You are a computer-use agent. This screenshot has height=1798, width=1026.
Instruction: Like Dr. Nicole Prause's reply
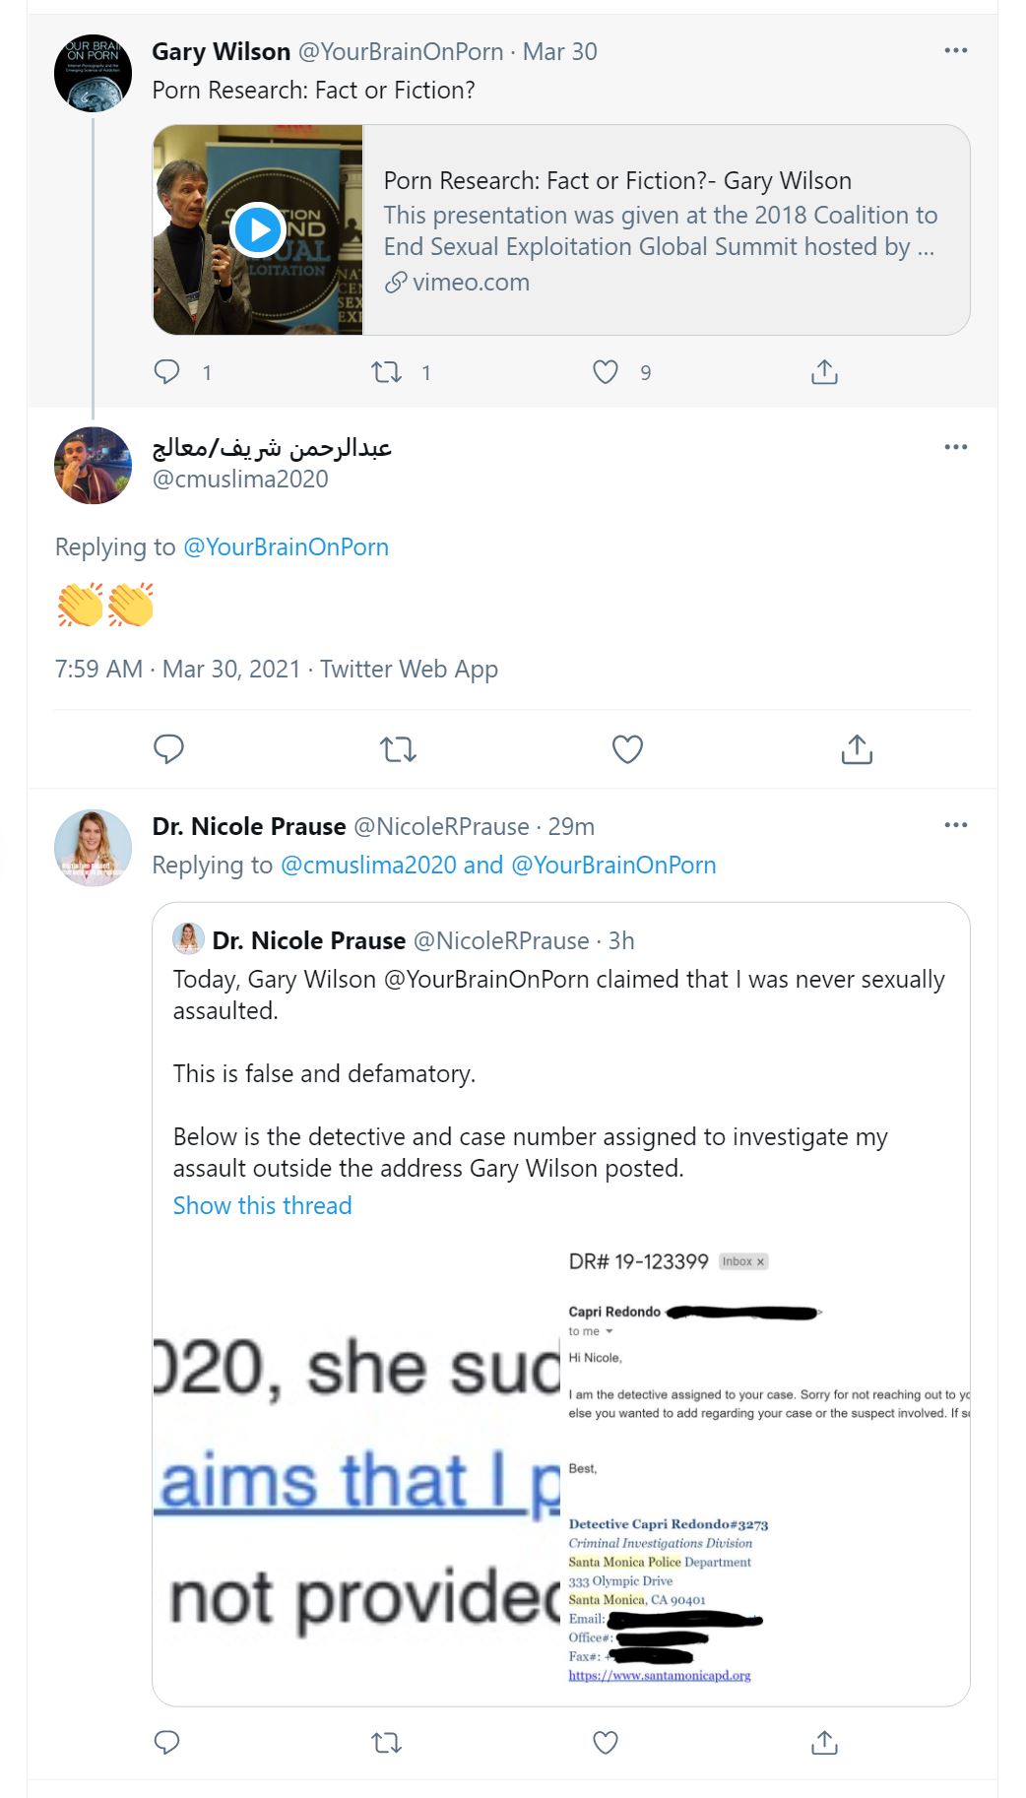(606, 1742)
